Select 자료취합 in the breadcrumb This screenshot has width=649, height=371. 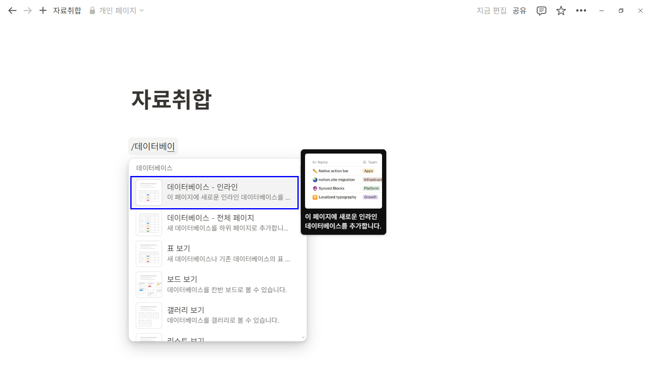coord(67,11)
